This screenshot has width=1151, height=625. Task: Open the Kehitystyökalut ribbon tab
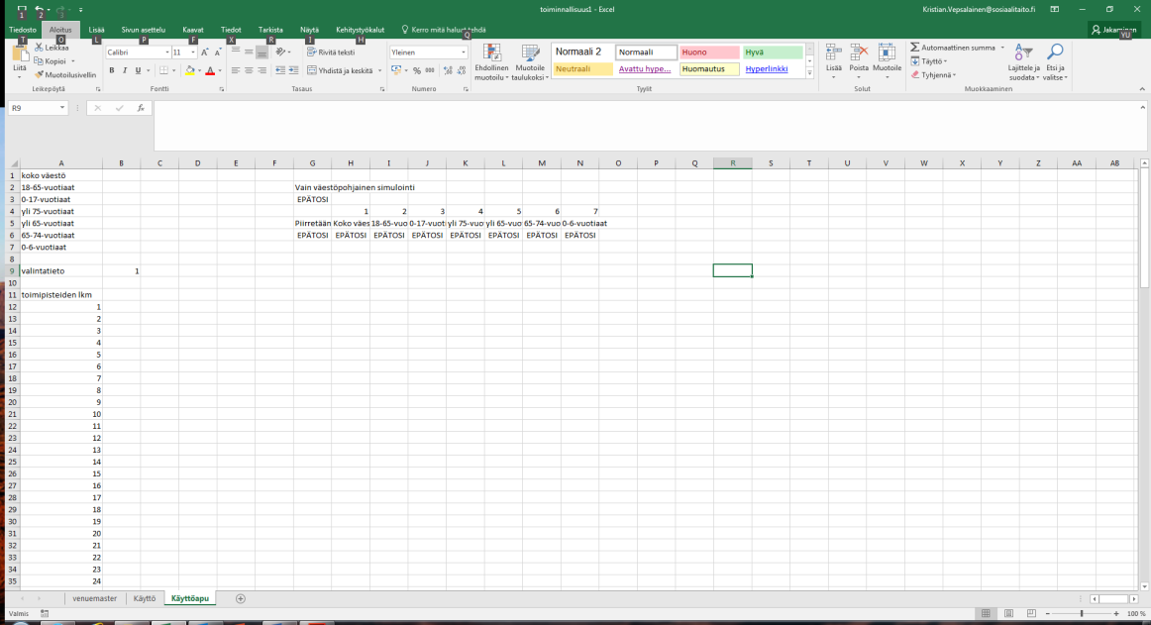360,30
